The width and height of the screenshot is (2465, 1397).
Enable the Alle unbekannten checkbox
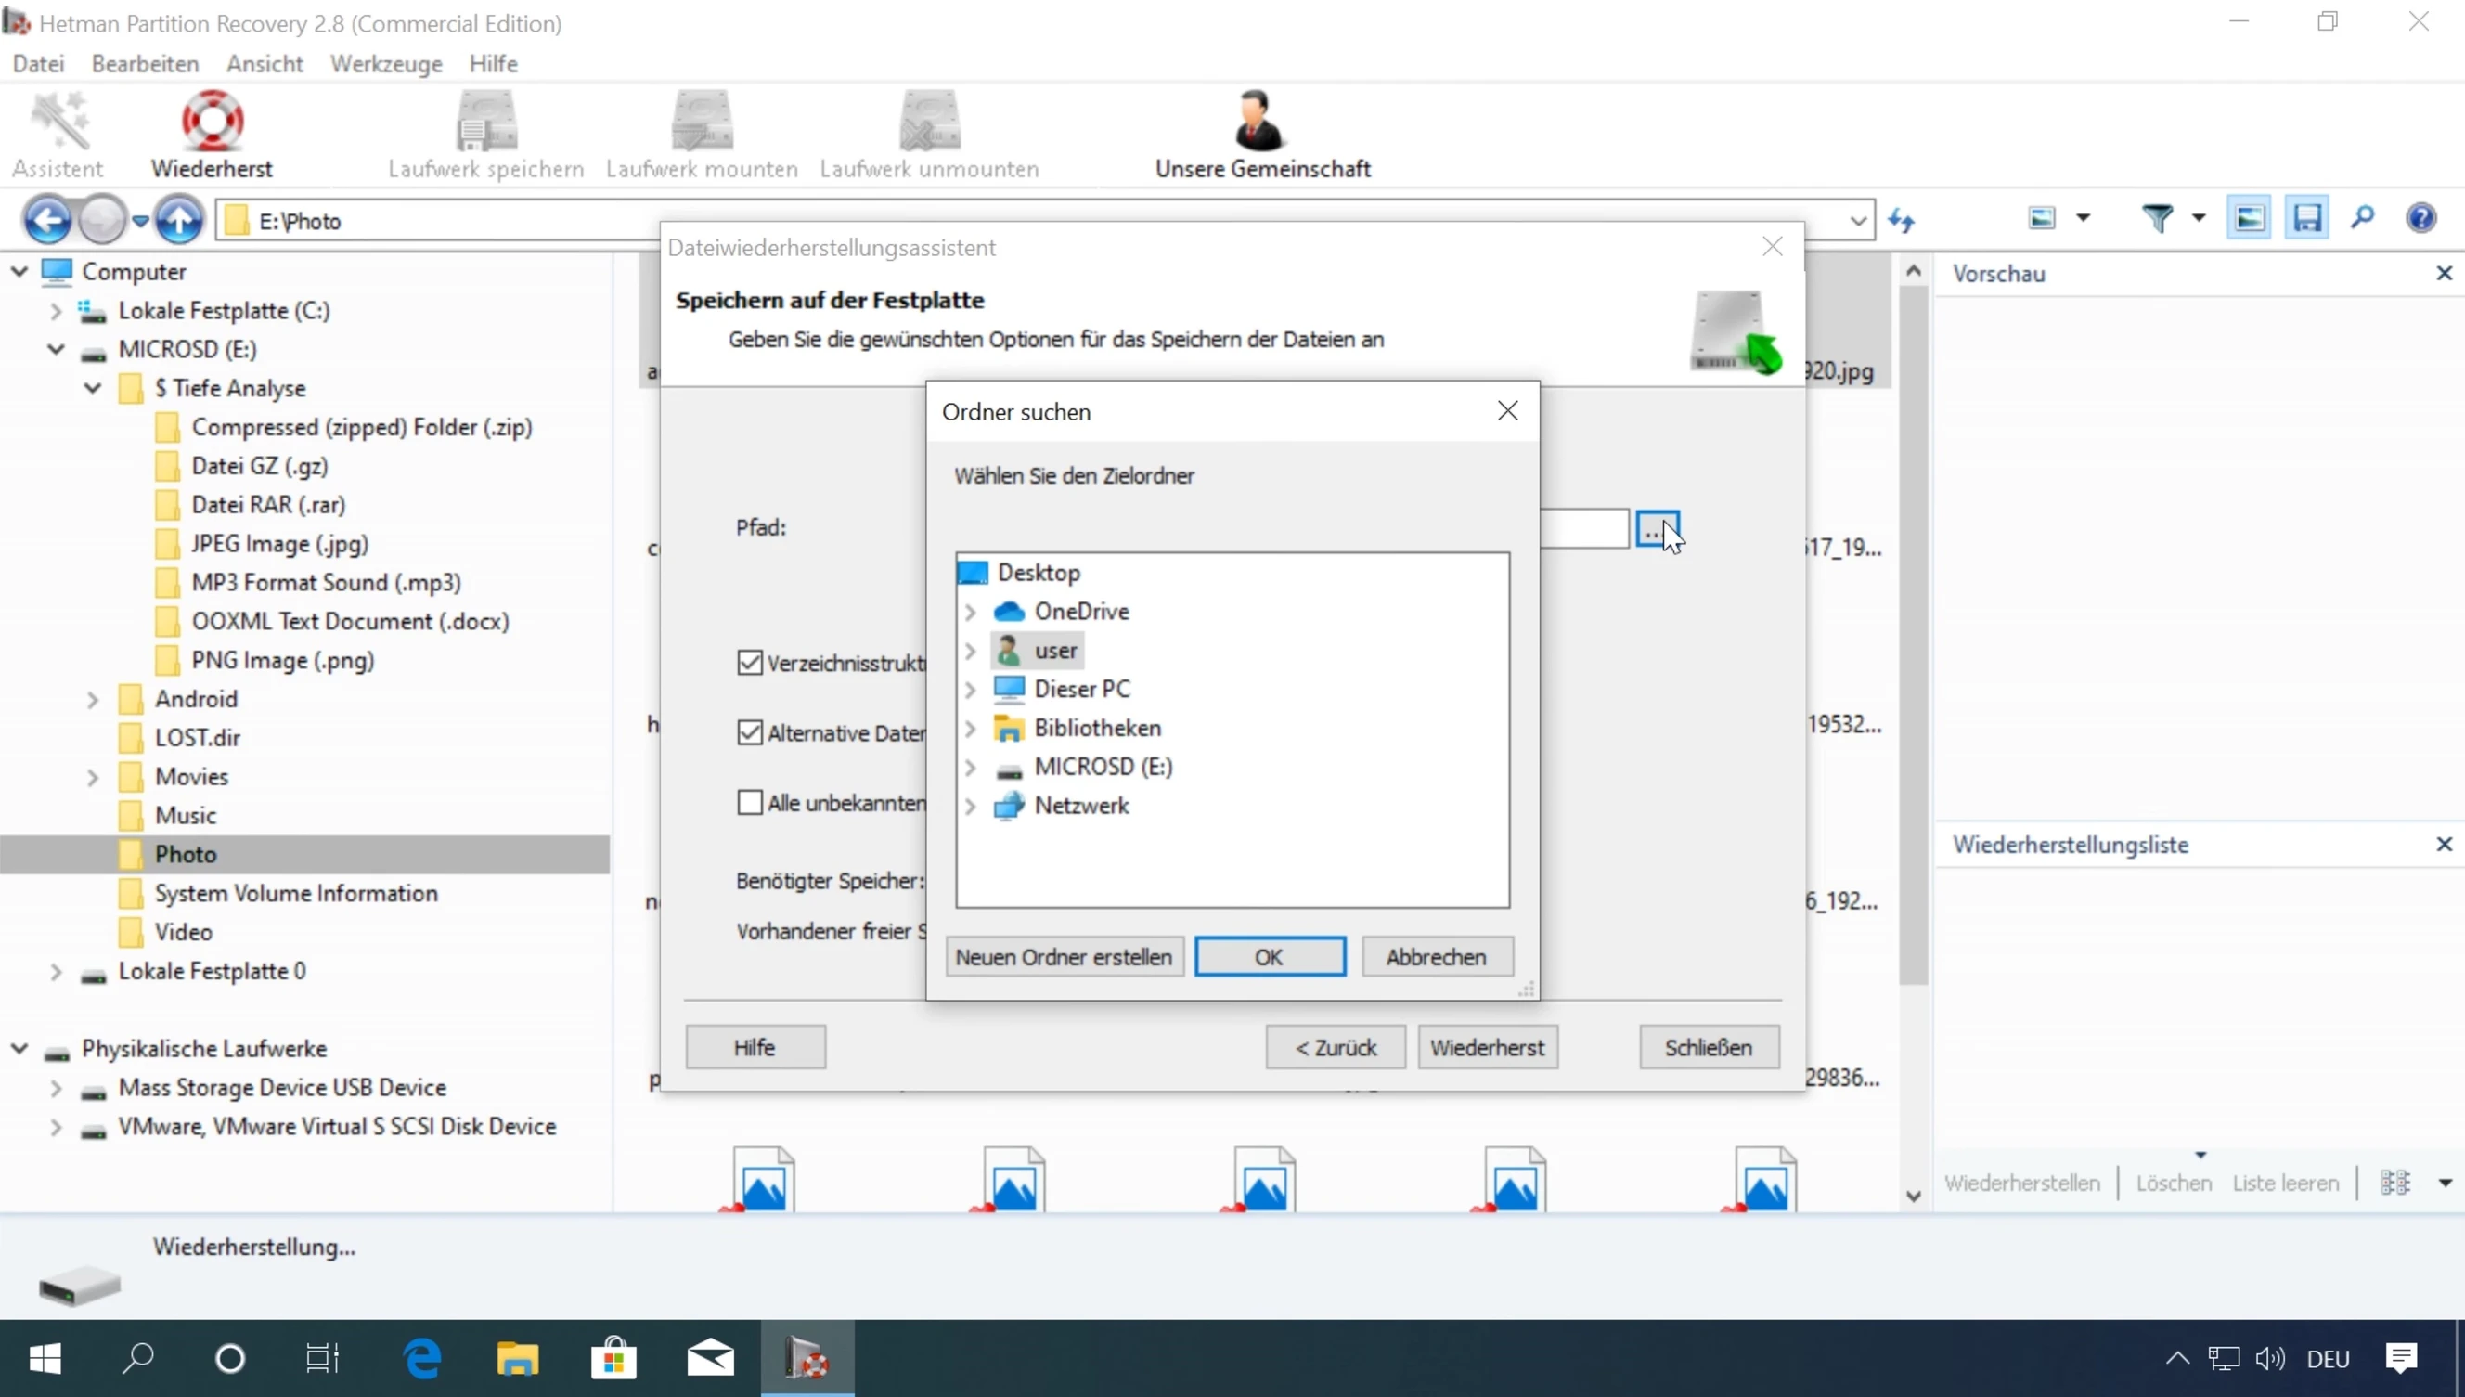[x=750, y=803]
